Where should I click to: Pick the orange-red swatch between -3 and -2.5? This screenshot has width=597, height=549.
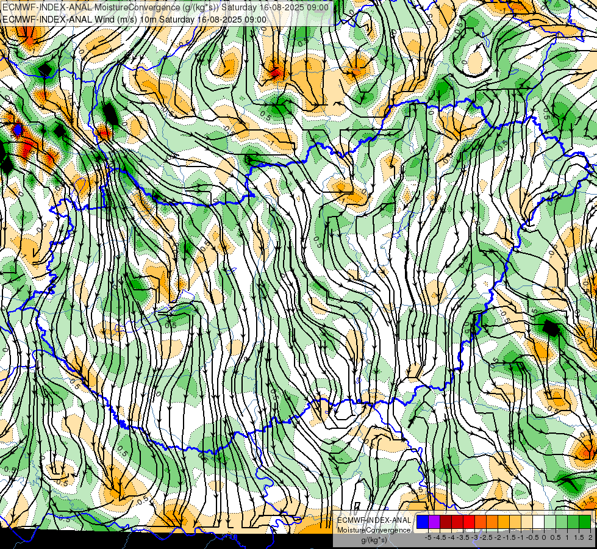point(481,522)
